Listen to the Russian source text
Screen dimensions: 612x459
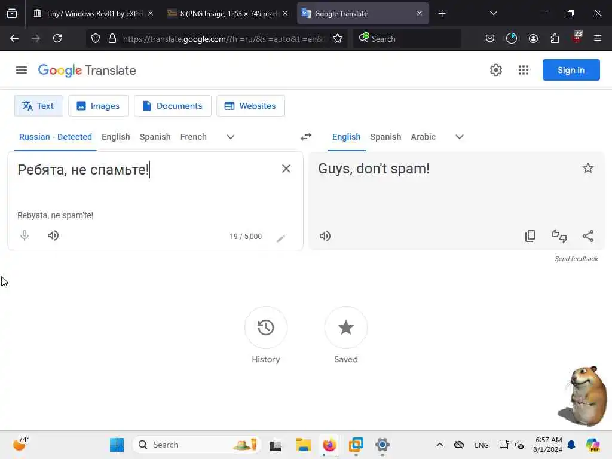click(x=53, y=235)
